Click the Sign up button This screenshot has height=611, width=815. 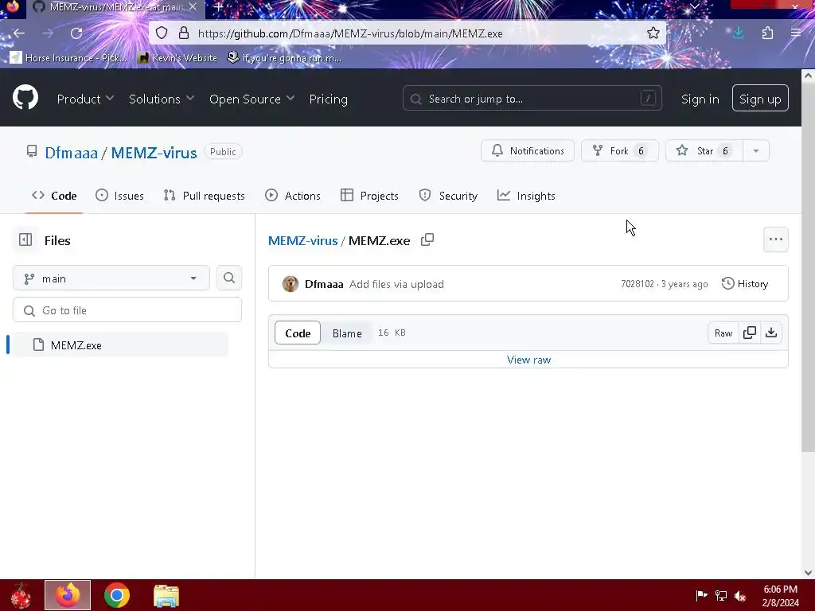tap(760, 98)
